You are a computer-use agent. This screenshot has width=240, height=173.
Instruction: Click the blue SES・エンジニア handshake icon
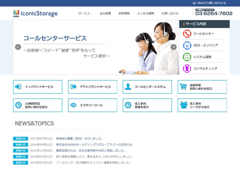(x=187, y=45)
